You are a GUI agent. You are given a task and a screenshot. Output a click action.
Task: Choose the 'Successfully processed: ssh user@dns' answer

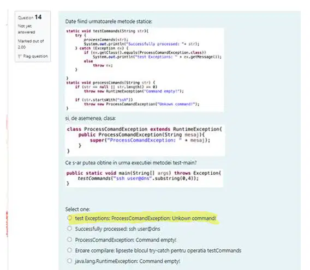(69, 229)
